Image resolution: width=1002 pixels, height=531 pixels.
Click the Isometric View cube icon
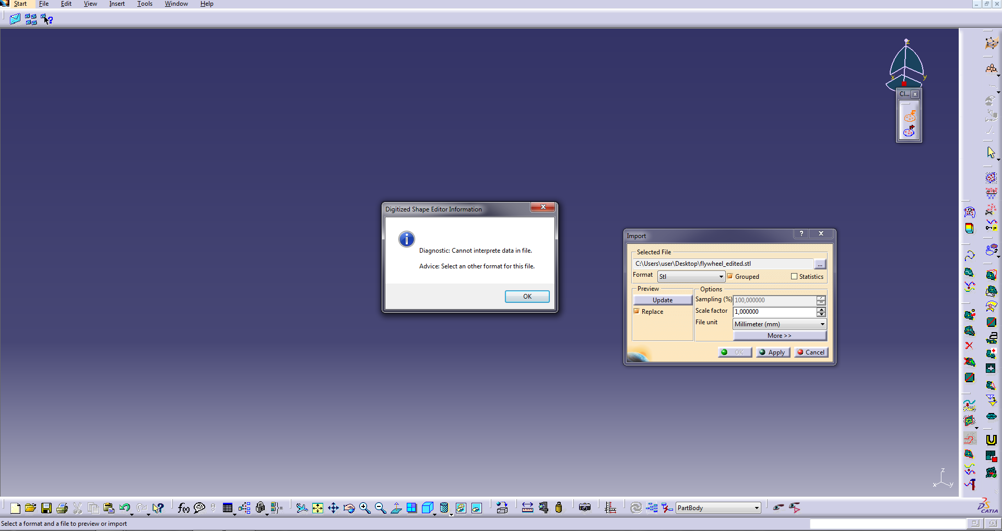coord(427,508)
